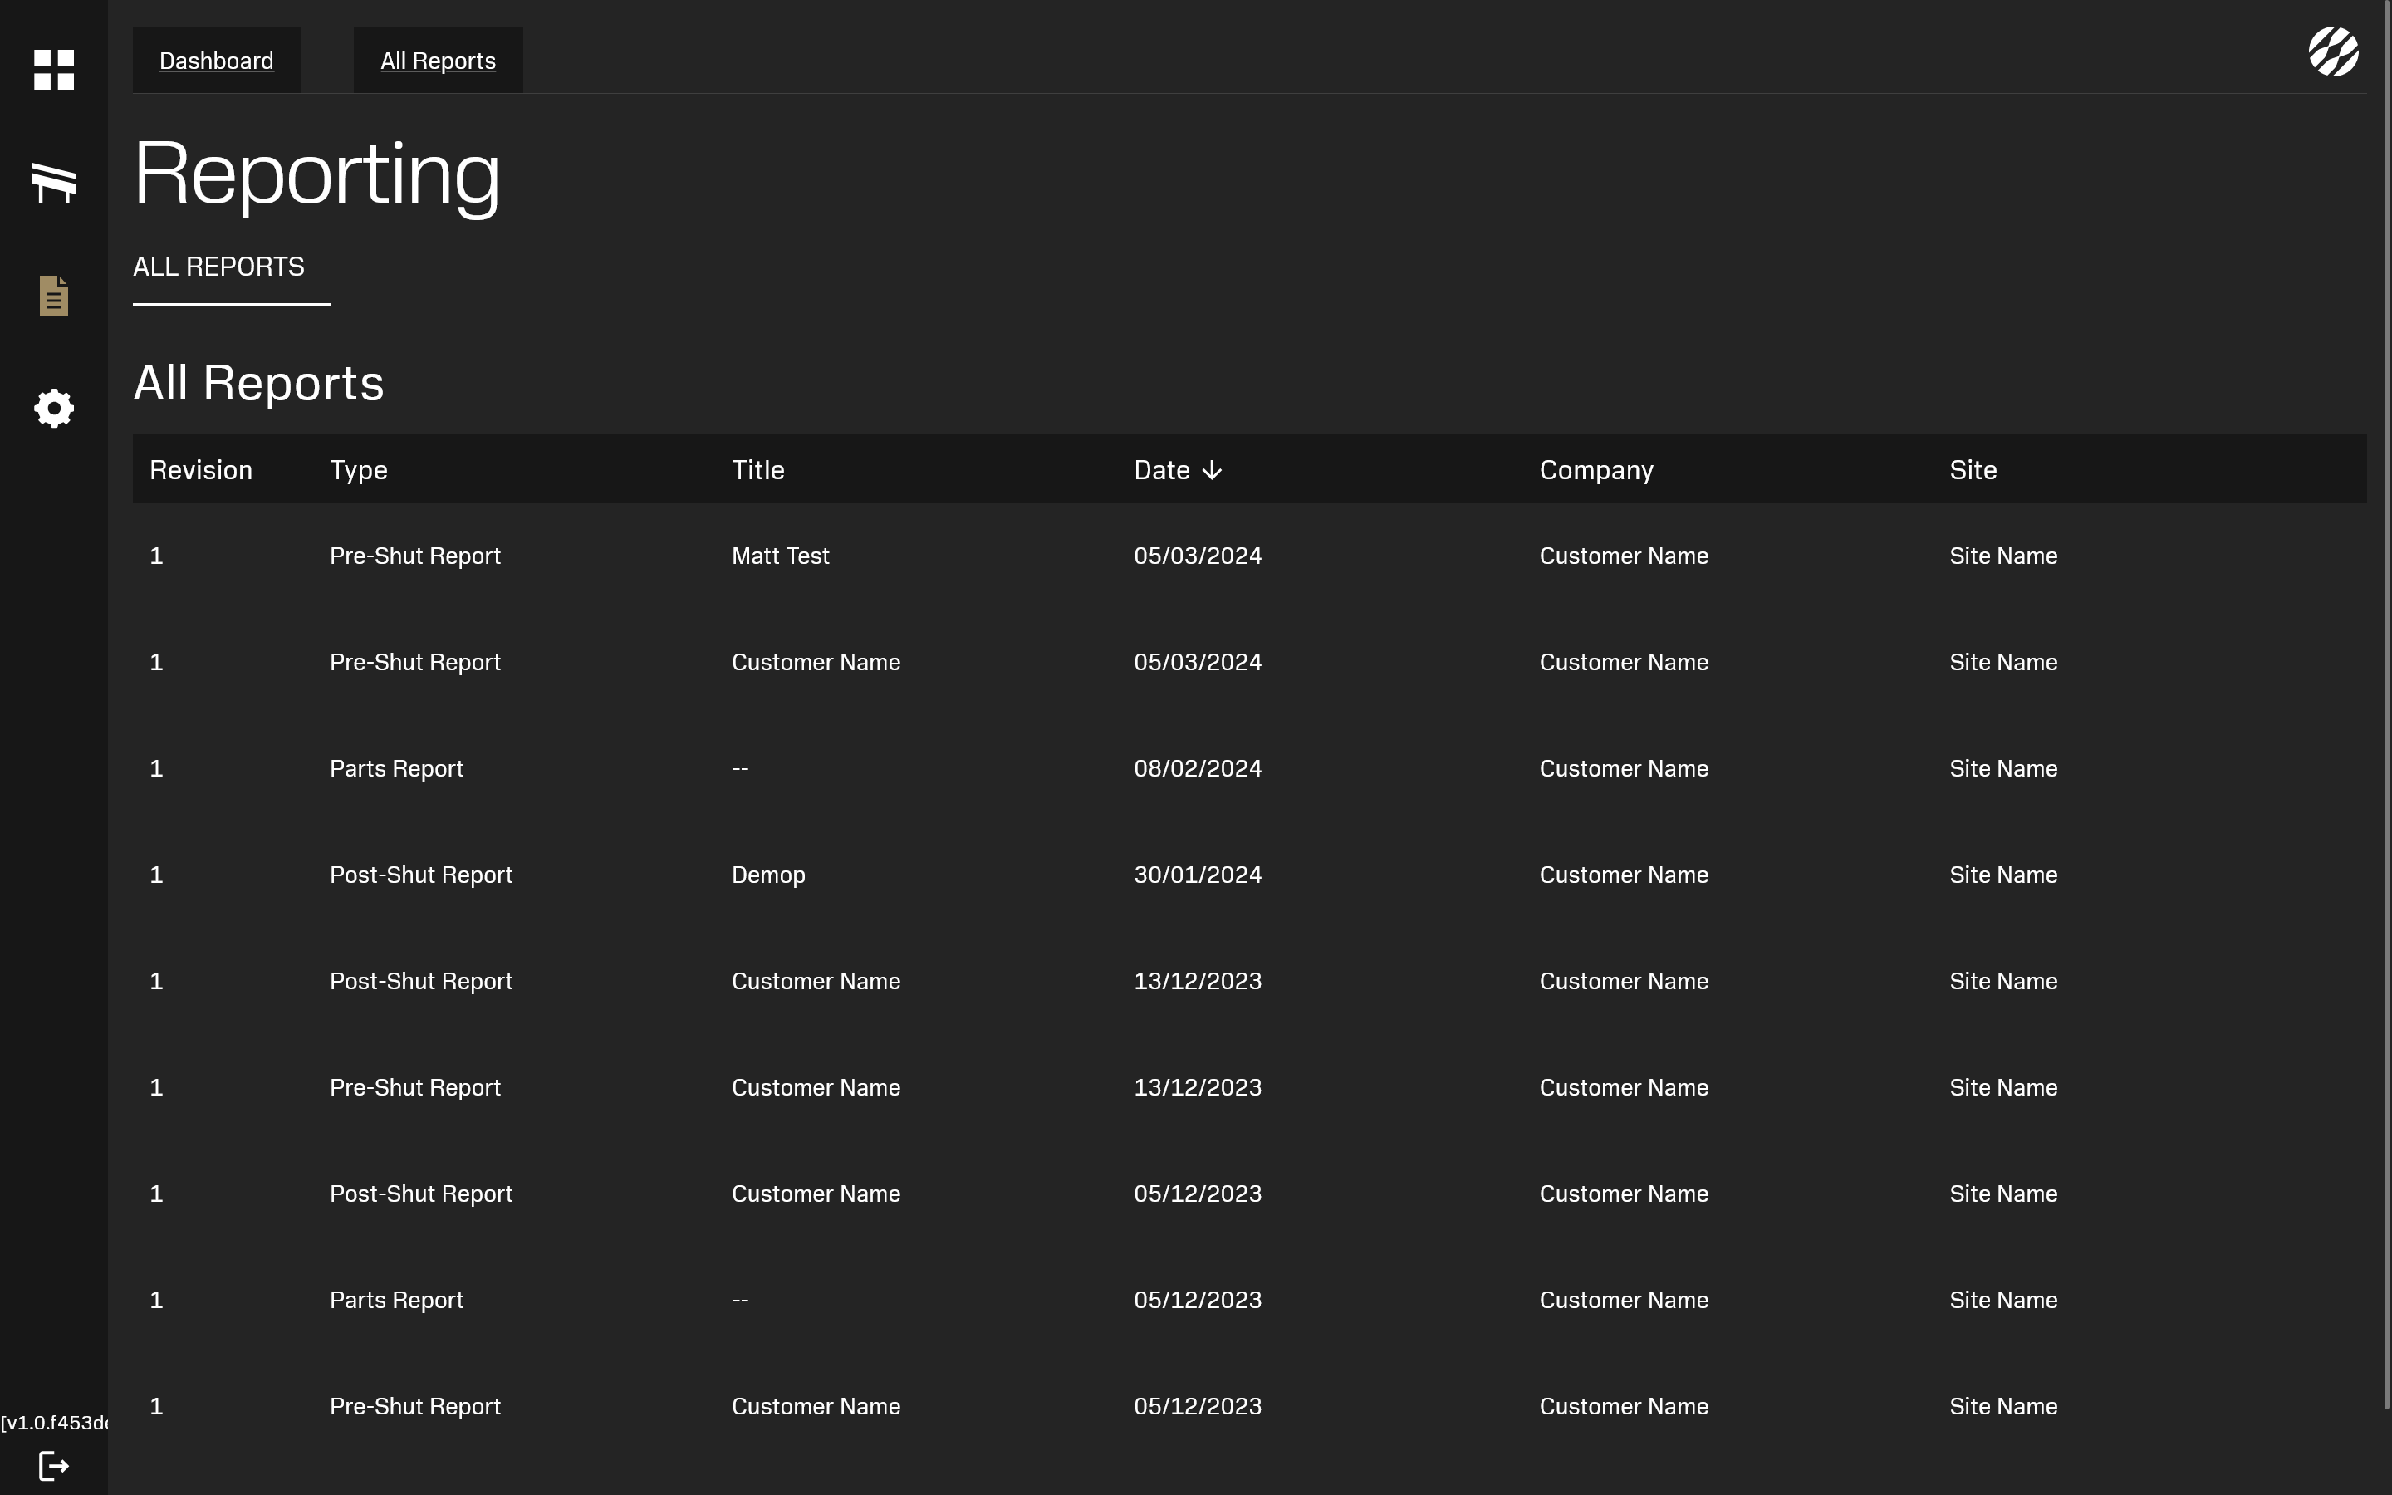The width and height of the screenshot is (2392, 1495).
Task: Sort by Title column header
Action: [x=757, y=471]
